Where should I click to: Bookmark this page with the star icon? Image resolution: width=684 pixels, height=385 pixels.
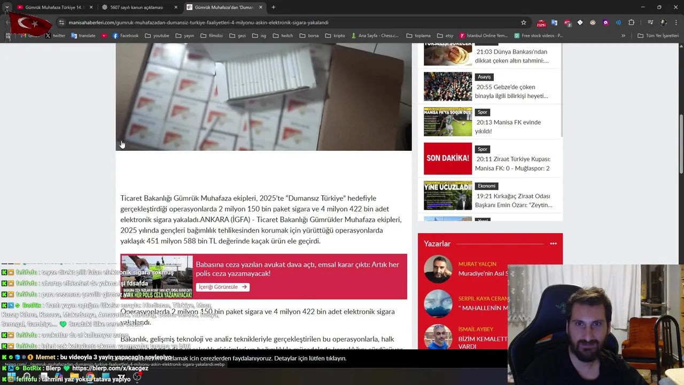click(524, 22)
